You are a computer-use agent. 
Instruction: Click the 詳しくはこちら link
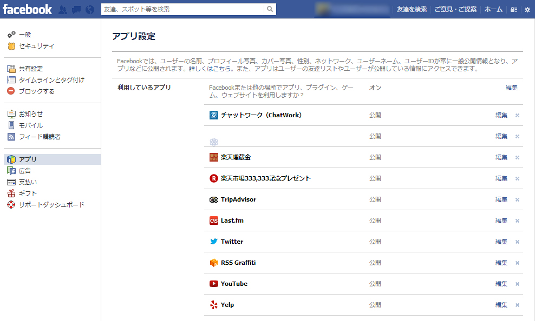point(210,69)
